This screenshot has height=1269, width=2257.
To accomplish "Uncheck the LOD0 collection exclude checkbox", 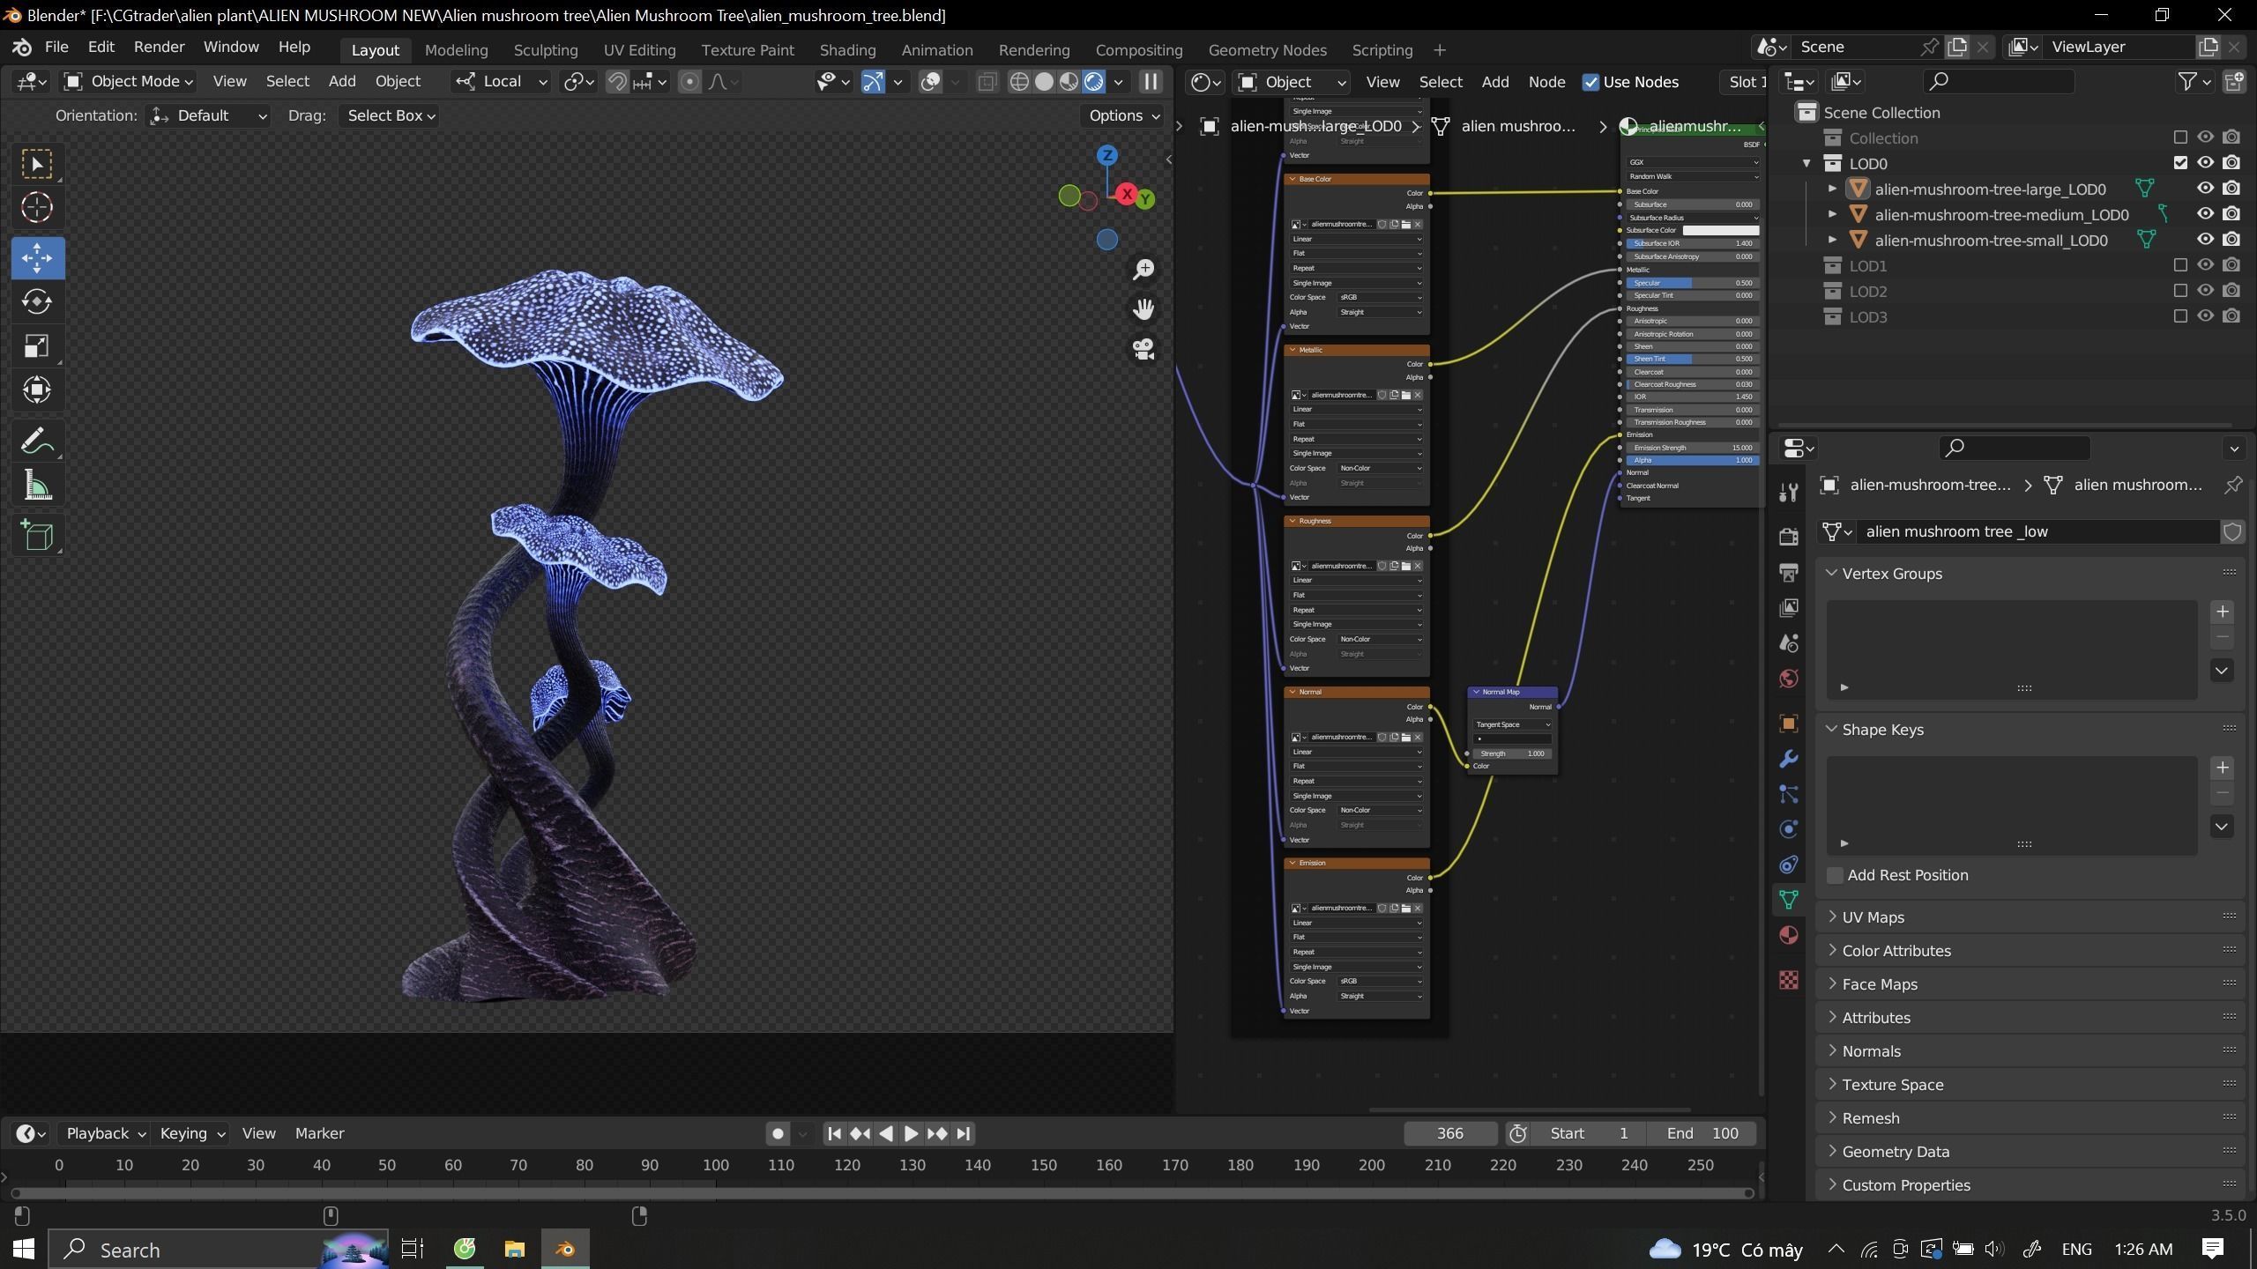I will tap(2180, 163).
